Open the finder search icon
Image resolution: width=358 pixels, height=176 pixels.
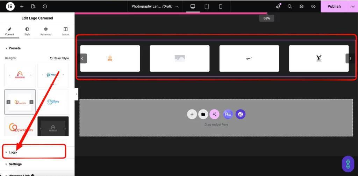[x=290, y=6]
